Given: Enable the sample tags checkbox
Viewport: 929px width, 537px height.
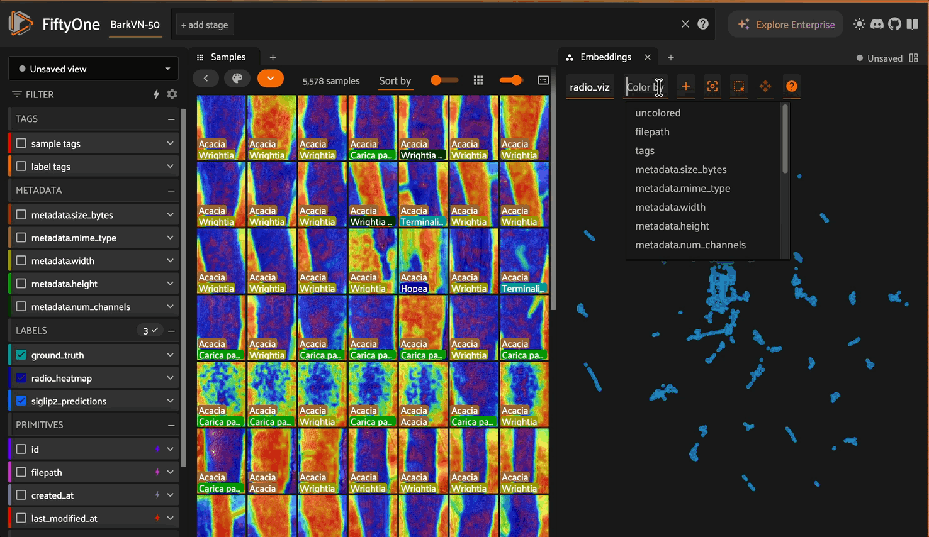Looking at the screenshot, I should [21, 143].
